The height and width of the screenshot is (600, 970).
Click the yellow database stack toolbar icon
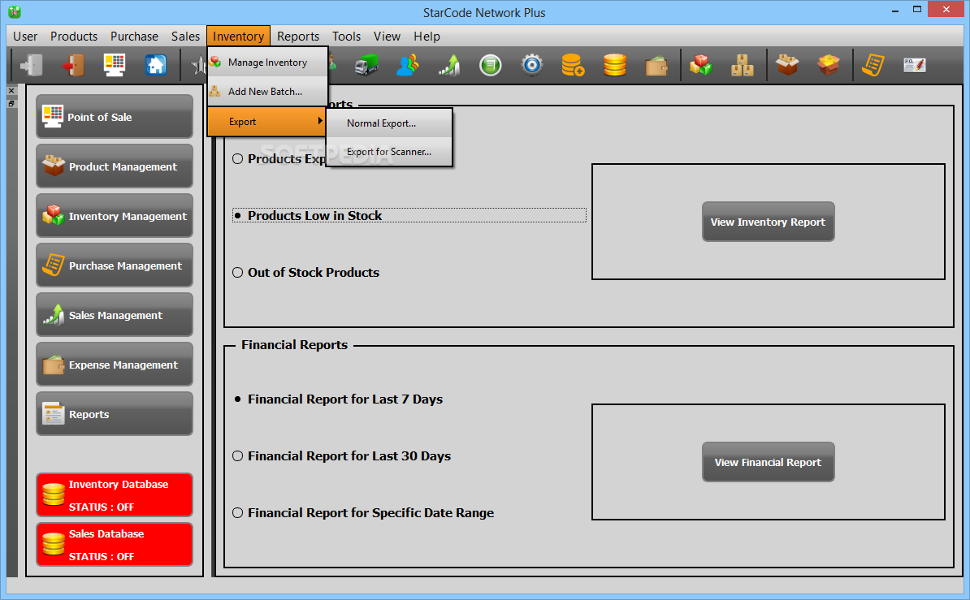coord(615,65)
